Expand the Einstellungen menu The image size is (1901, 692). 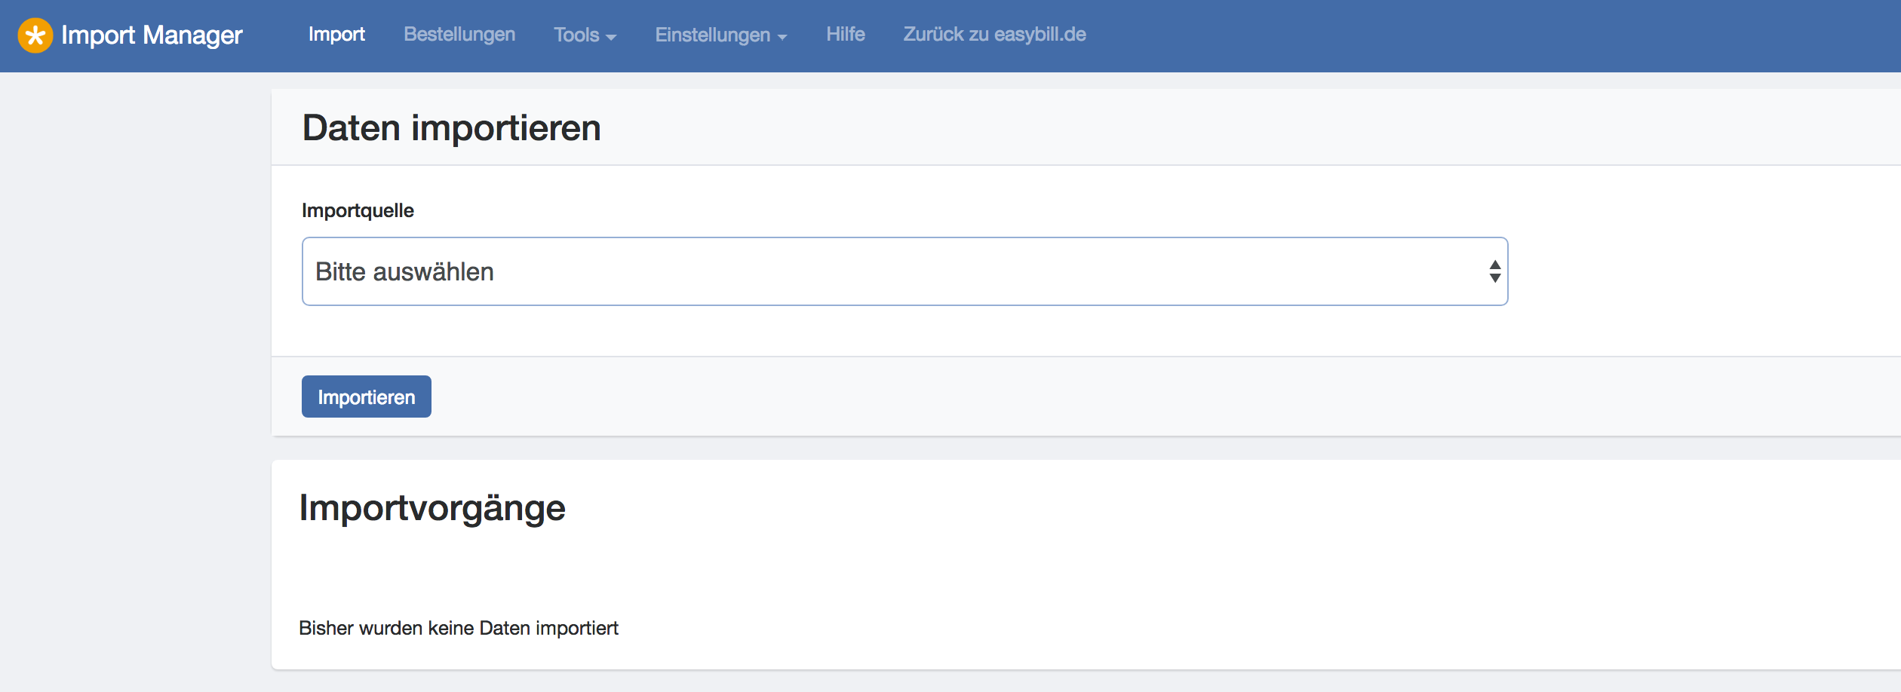[720, 35]
